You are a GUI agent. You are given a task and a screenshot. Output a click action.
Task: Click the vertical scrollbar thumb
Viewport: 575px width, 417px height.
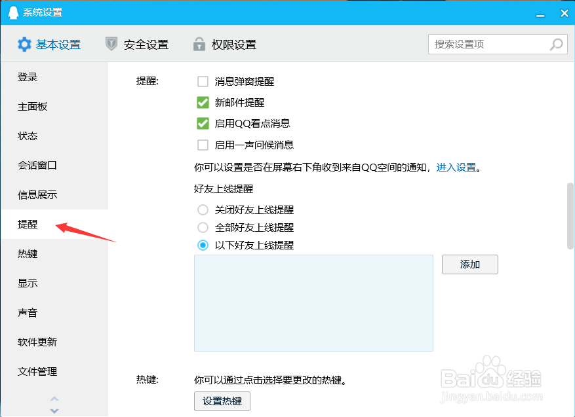pos(570,216)
